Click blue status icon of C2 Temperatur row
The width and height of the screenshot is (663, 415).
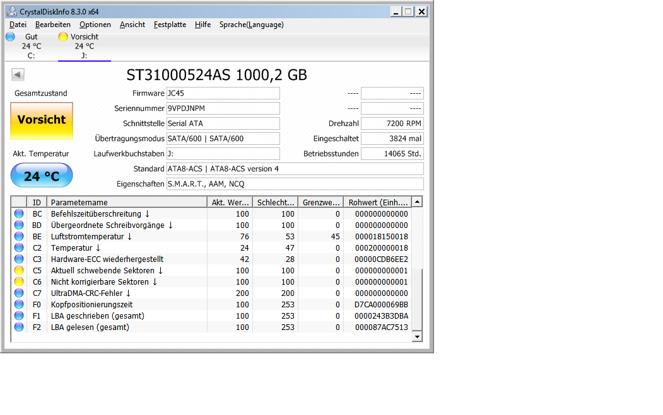pos(19,248)
